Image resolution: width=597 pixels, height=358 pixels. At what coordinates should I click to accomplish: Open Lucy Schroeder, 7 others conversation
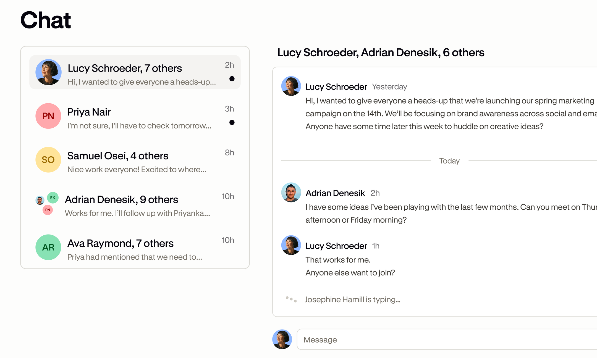coord(135,72)
